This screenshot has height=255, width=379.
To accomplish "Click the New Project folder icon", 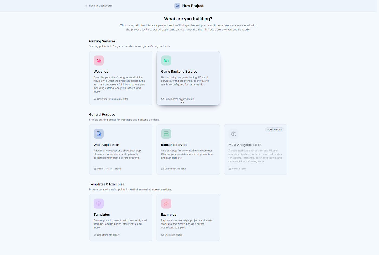I will coord(177,6).
